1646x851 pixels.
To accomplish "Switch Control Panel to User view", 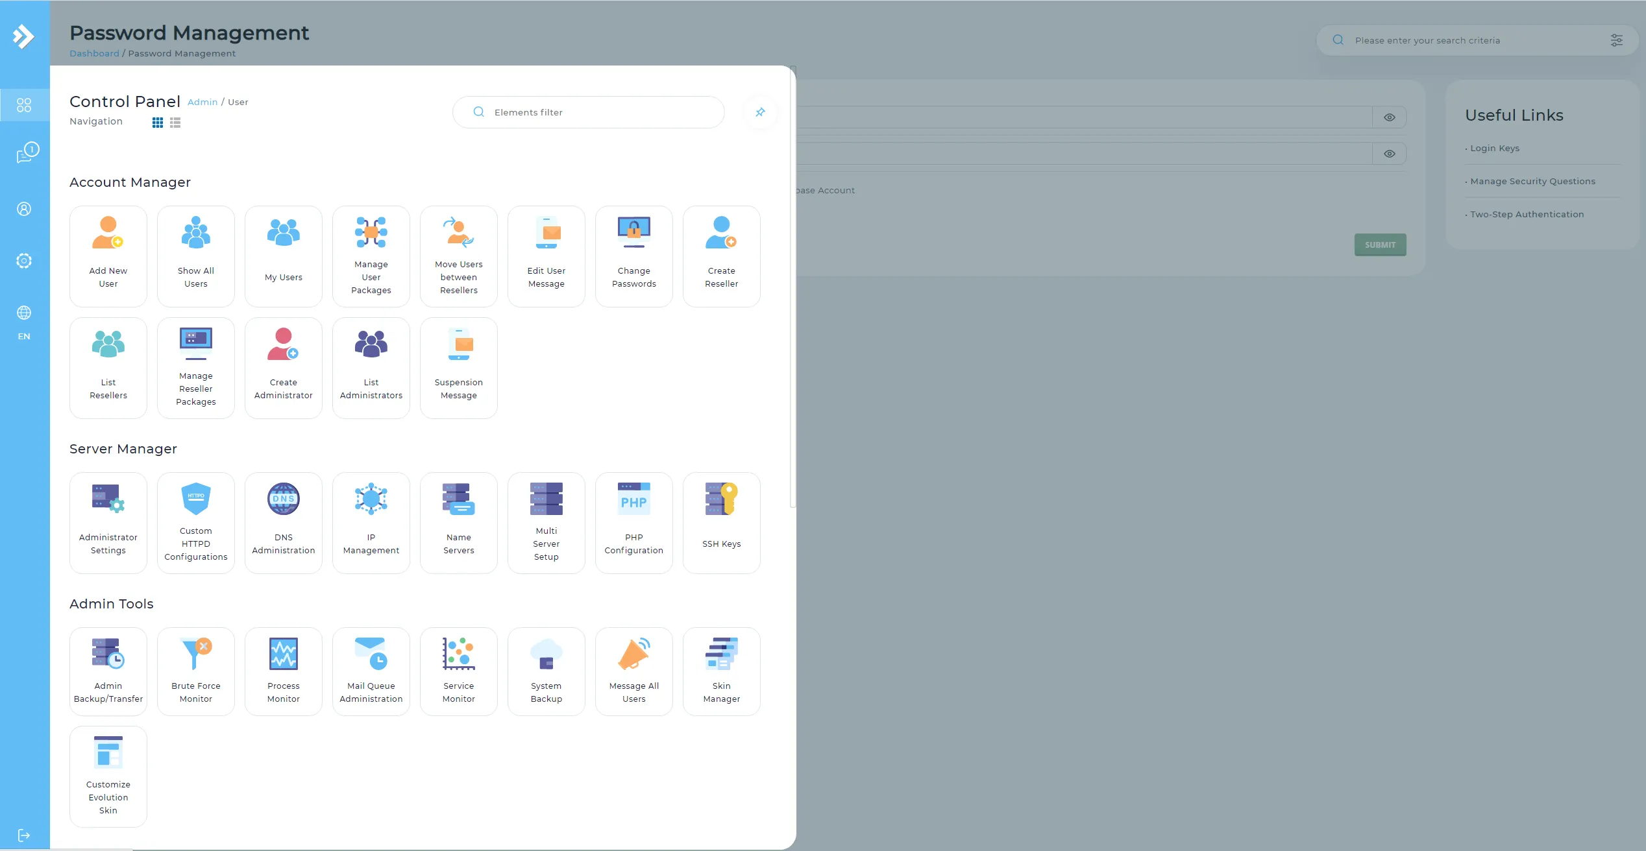I will (238, 102).
